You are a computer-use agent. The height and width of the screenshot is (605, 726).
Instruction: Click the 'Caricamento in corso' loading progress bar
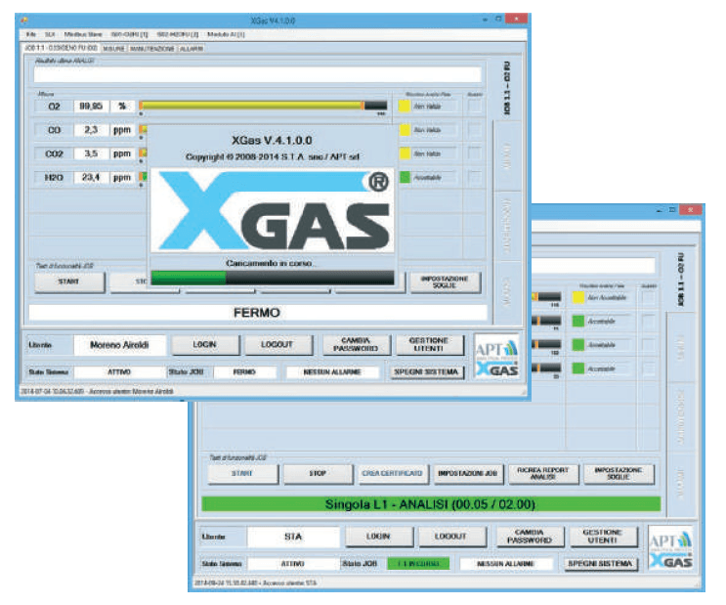pyautogui.click(x=273, y=278)
